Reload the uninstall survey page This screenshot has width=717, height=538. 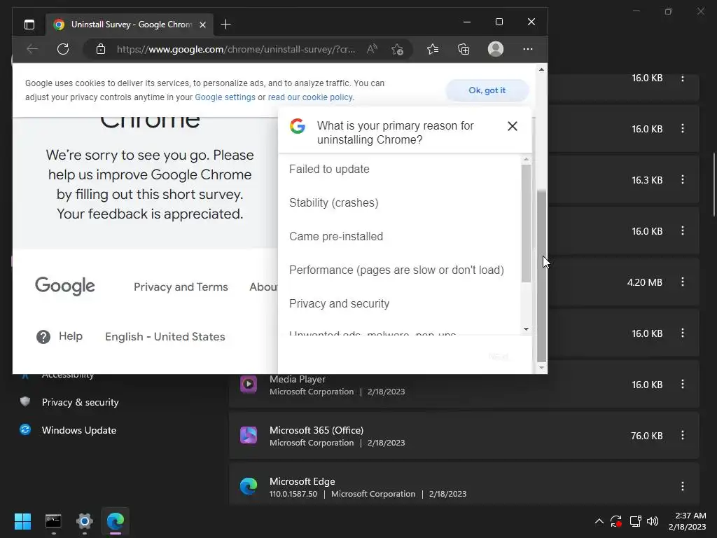63,49
